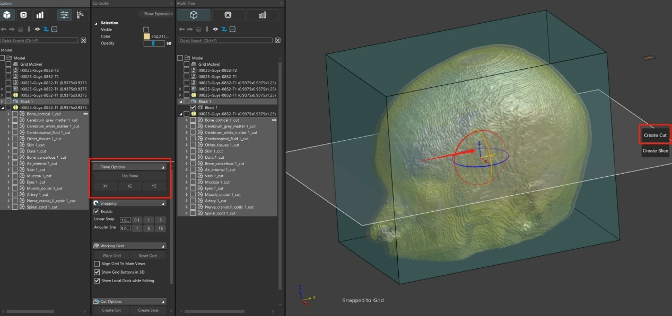Click the tree hierarchy icon in Explorer
Screen dimensions: 672x316
(80, 15)
